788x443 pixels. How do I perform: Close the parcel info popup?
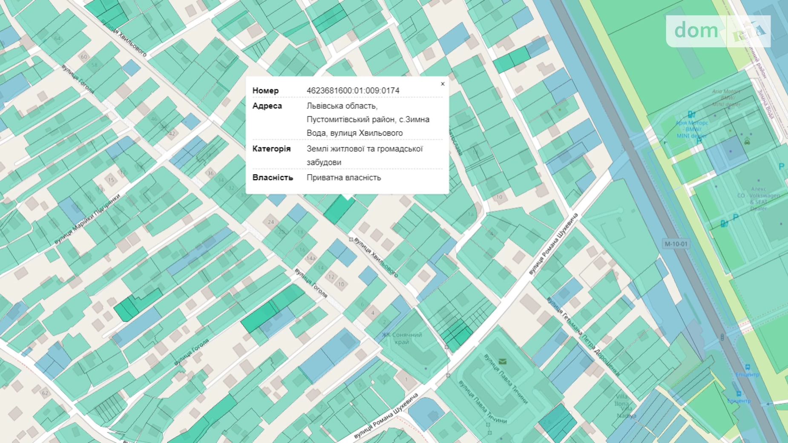tap(443, 84)
